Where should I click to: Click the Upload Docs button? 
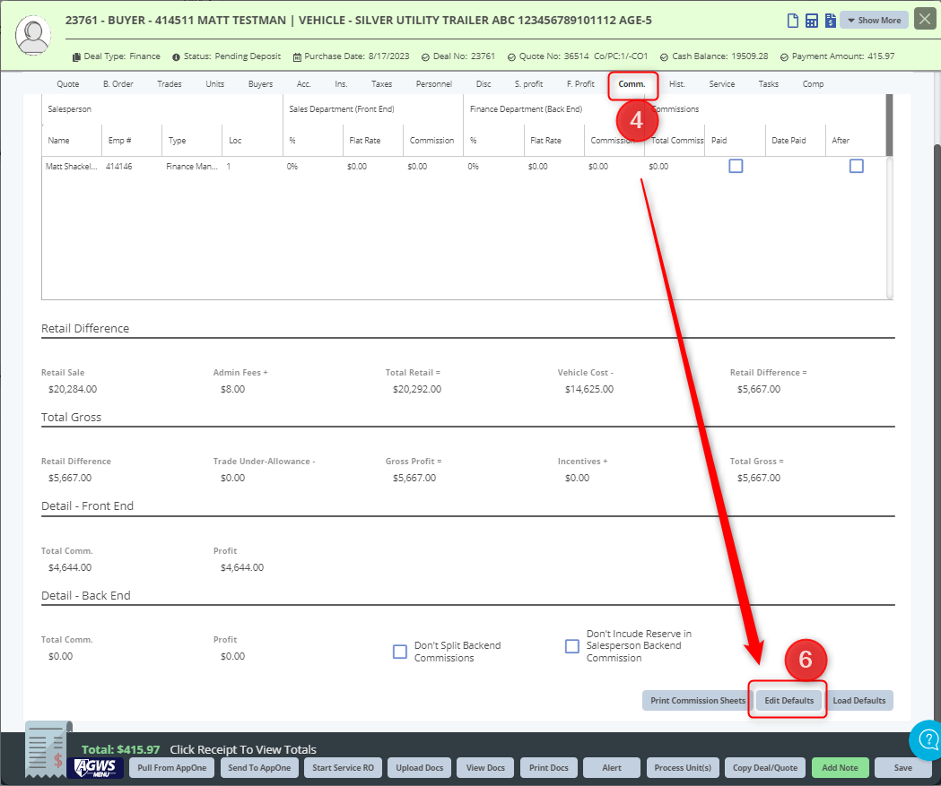point(420,767)
